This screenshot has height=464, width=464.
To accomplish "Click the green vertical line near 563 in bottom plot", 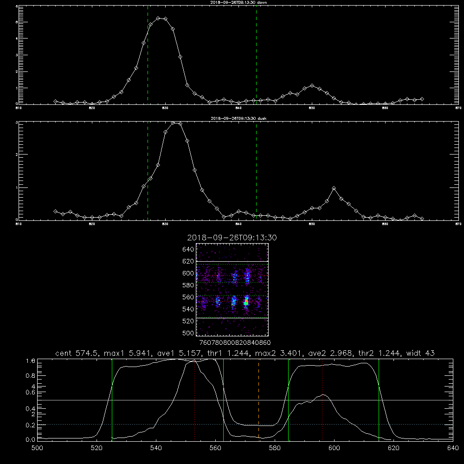I will tap(224, 400).
